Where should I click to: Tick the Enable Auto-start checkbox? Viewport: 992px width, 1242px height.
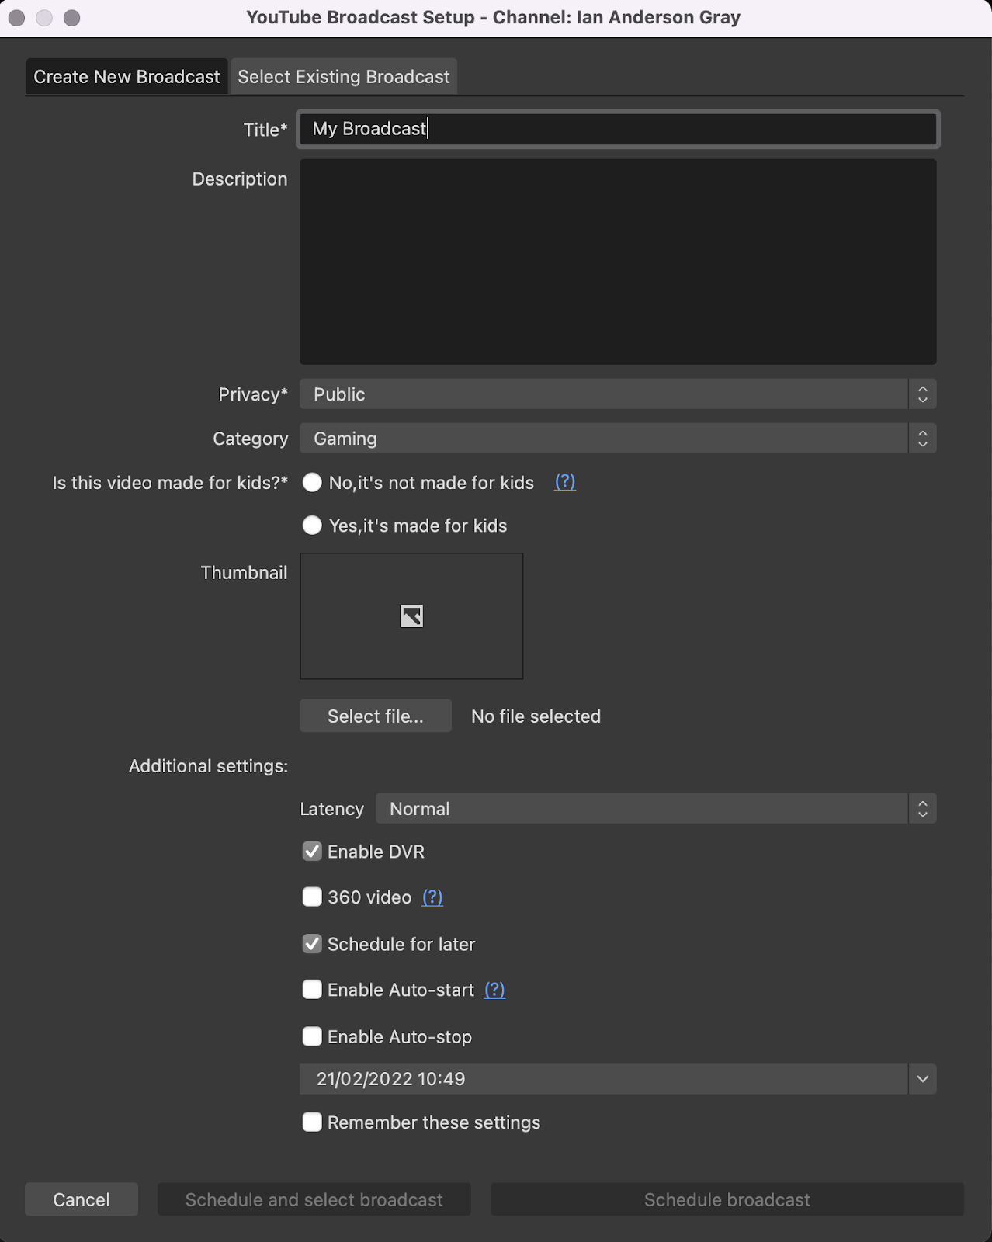[x=312, y=990]
